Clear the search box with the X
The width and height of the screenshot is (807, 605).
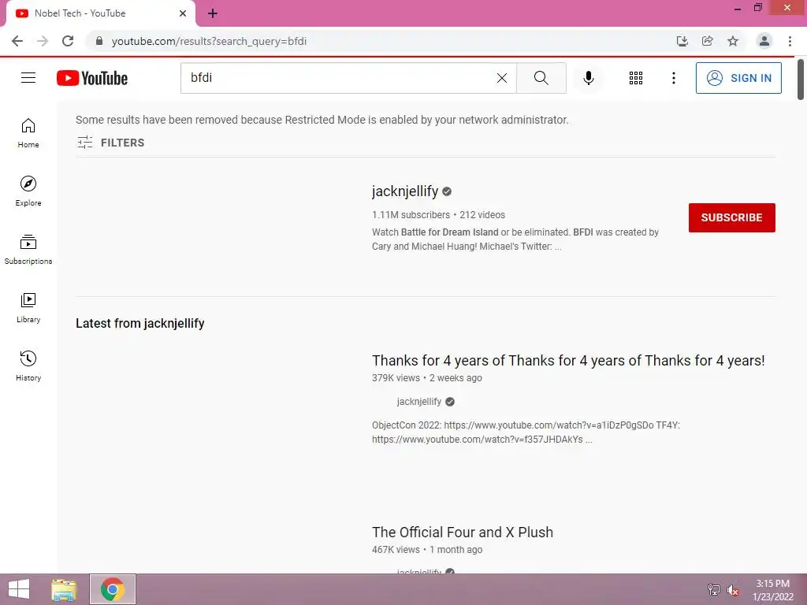(x=502, y=78)
